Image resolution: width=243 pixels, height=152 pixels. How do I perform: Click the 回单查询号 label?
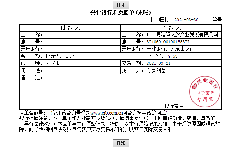(x=32, y=113)
